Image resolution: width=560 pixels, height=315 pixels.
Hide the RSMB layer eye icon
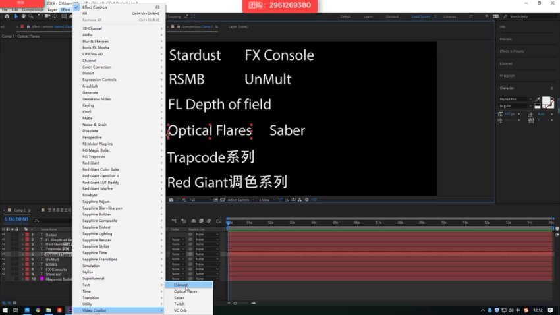click(x=3, y=264)
